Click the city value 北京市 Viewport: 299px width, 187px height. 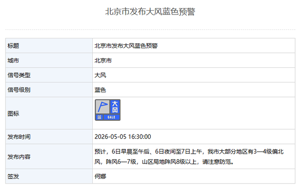(x=103, y=61)
